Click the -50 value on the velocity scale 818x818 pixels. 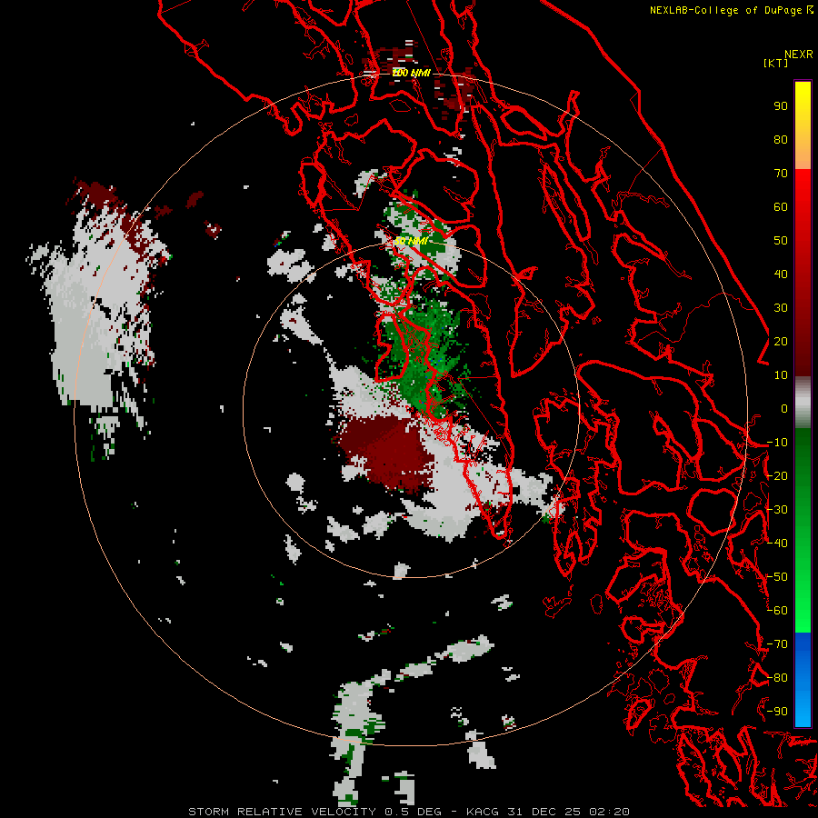tap(777, 576)
